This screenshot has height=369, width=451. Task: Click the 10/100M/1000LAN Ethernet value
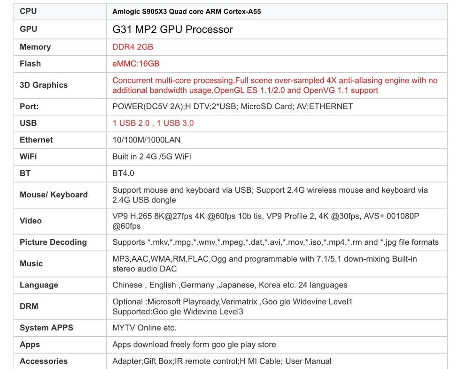(x=147, y=140)
